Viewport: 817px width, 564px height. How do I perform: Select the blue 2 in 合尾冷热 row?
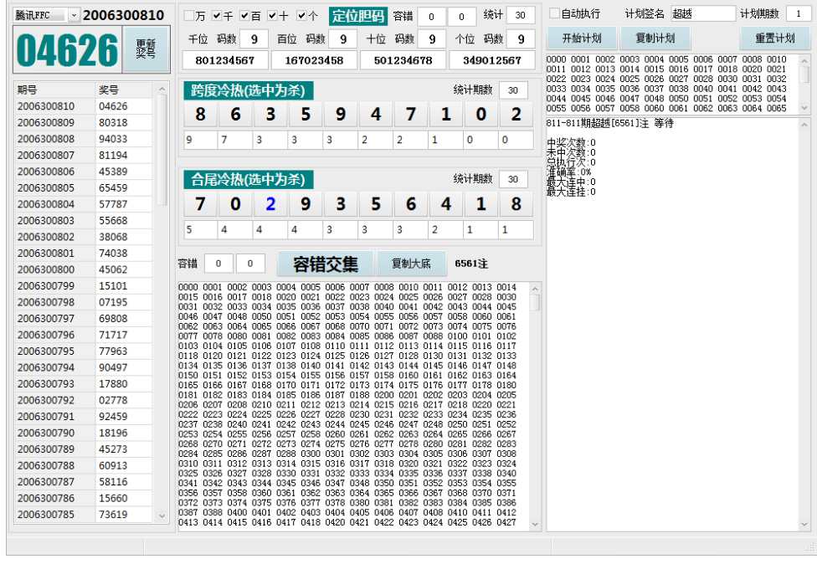tap(270, 203)
